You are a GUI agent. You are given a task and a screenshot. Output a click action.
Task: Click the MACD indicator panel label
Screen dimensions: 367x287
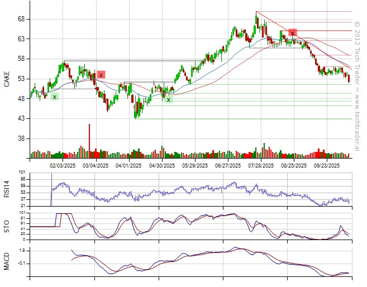(7, 261)
